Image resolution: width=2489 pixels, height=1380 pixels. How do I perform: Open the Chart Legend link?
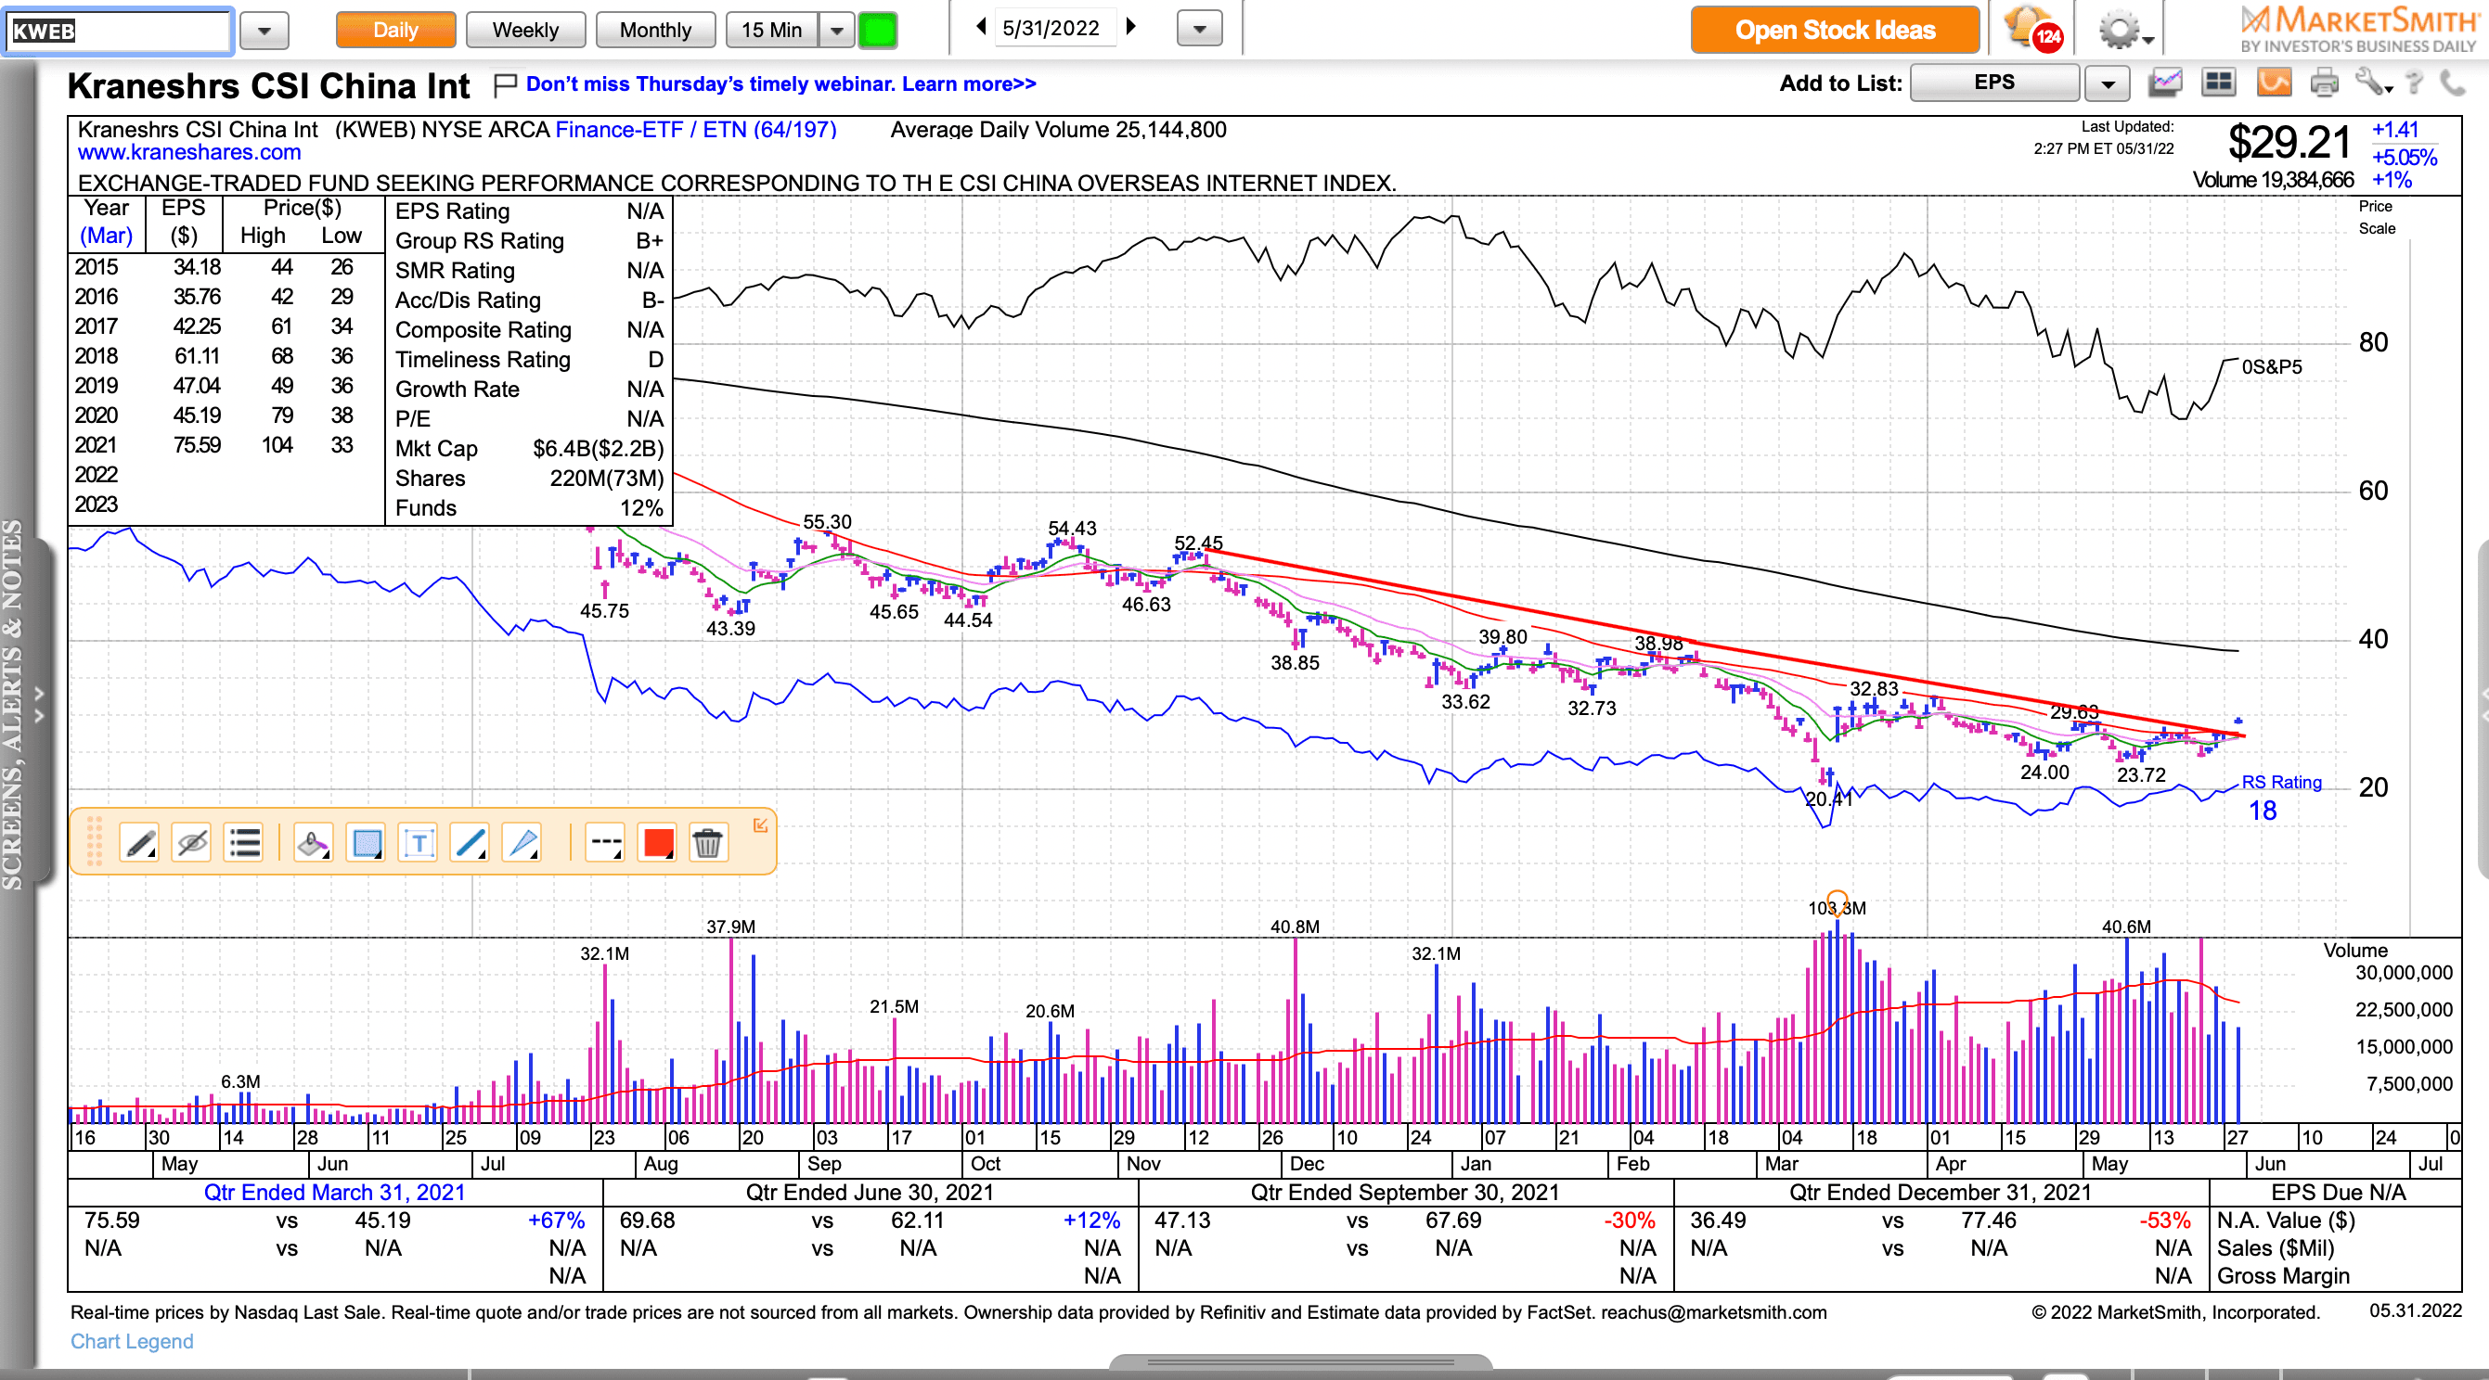pos(132,1341)
